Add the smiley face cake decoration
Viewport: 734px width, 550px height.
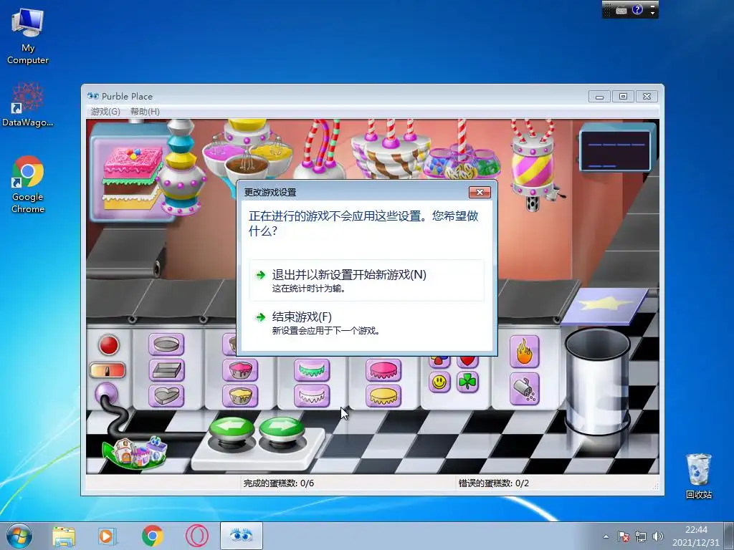coord(439,382)
